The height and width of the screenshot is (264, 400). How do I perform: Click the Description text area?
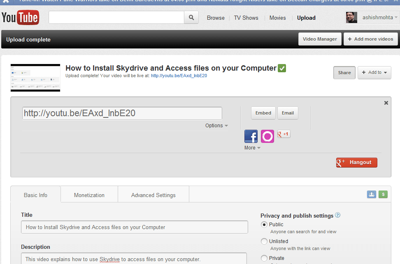[x=134, y=258]
